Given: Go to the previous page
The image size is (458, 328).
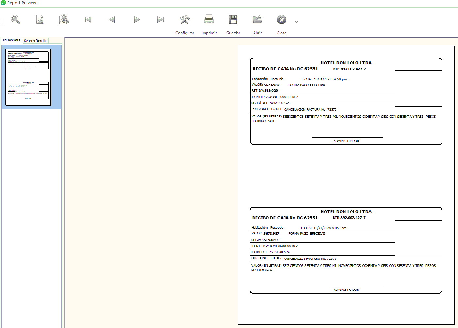Looking at the screenshot, I should tap(112, 20).
